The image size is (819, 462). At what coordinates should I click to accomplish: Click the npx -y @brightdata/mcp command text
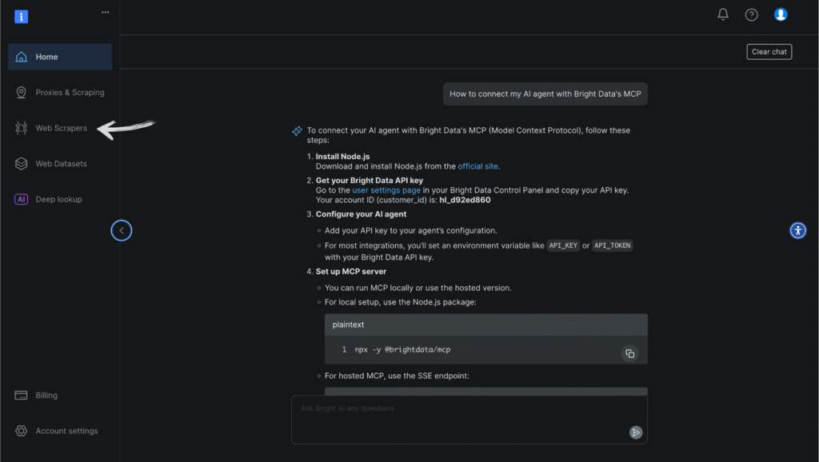[402, 350]
